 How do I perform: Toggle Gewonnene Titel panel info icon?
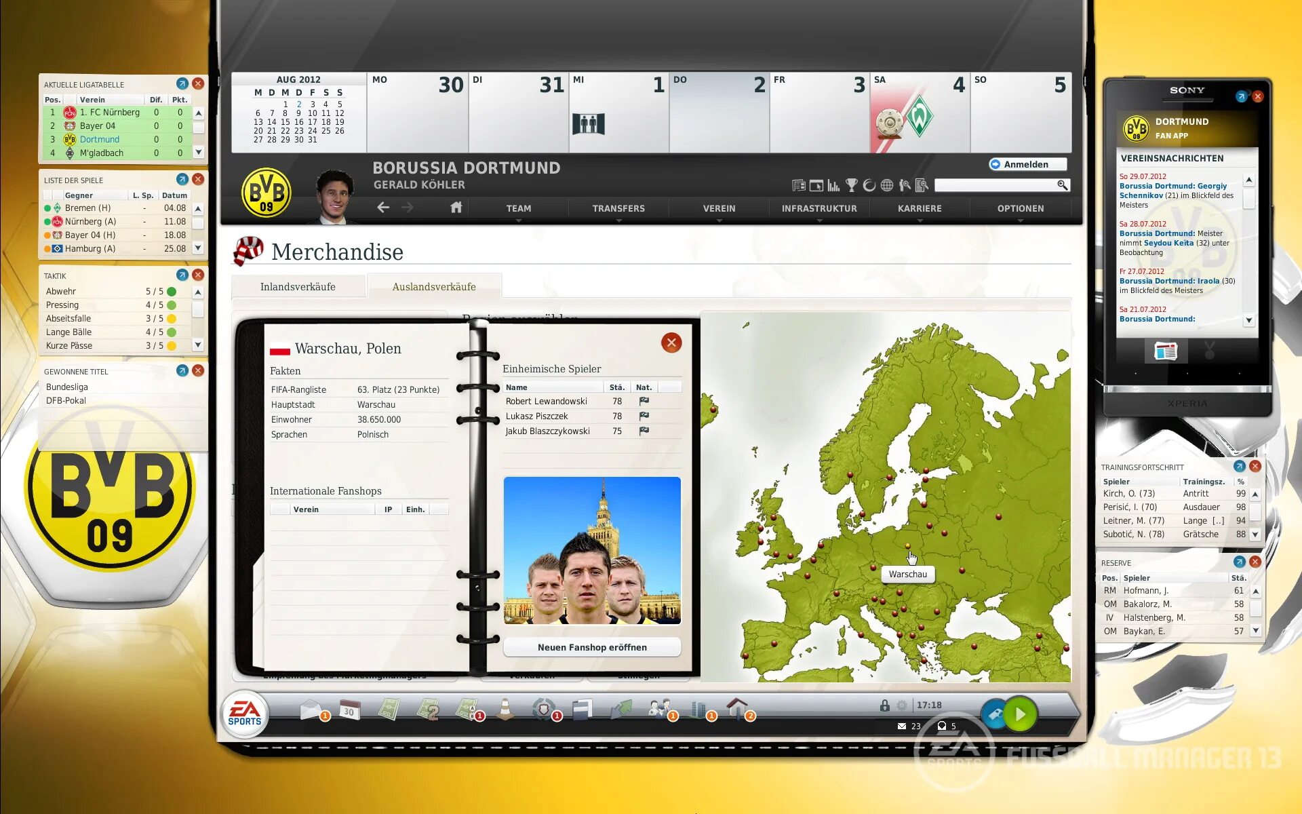tap(183, 371)
